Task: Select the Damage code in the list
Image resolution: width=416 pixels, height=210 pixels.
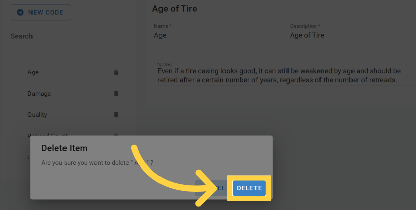Action: [x=39, y=94]
